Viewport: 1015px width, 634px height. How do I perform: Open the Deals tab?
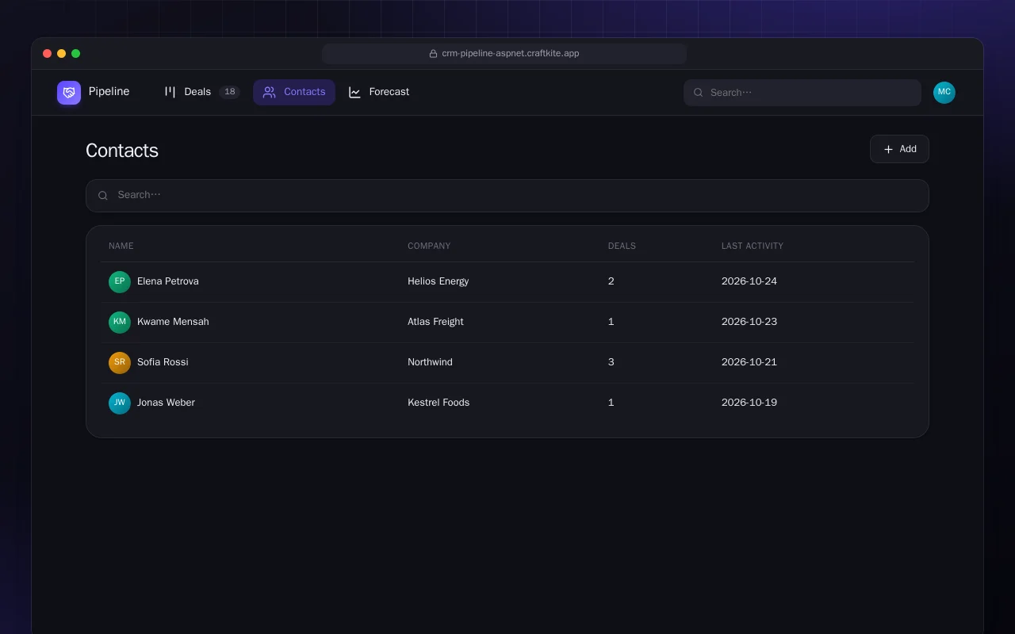[x=201, y=92]
